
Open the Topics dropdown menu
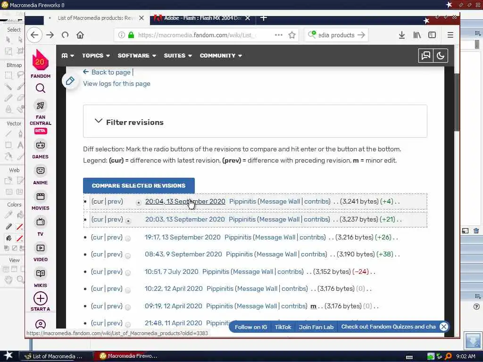96,56
